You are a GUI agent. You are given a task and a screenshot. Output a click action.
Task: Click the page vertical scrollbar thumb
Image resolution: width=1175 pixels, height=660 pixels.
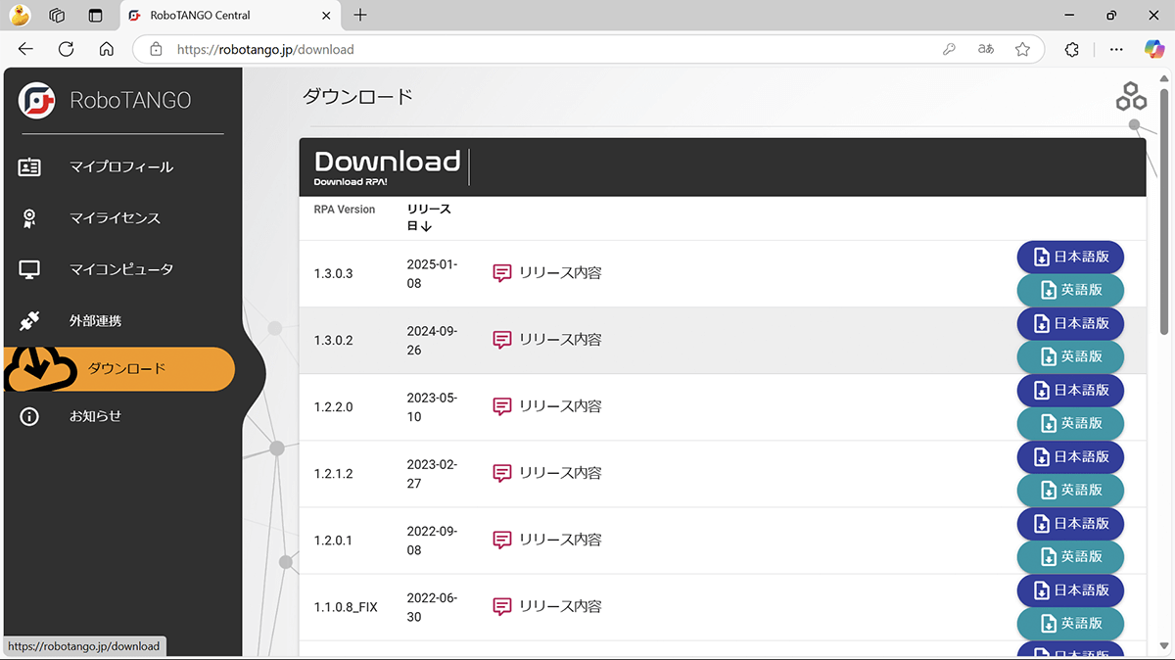1164,211
